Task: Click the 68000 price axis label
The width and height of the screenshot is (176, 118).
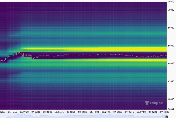Action: point(171,28)
